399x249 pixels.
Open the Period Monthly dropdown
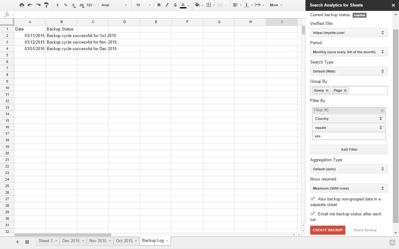pyautogui.click(x=349, y=52)
